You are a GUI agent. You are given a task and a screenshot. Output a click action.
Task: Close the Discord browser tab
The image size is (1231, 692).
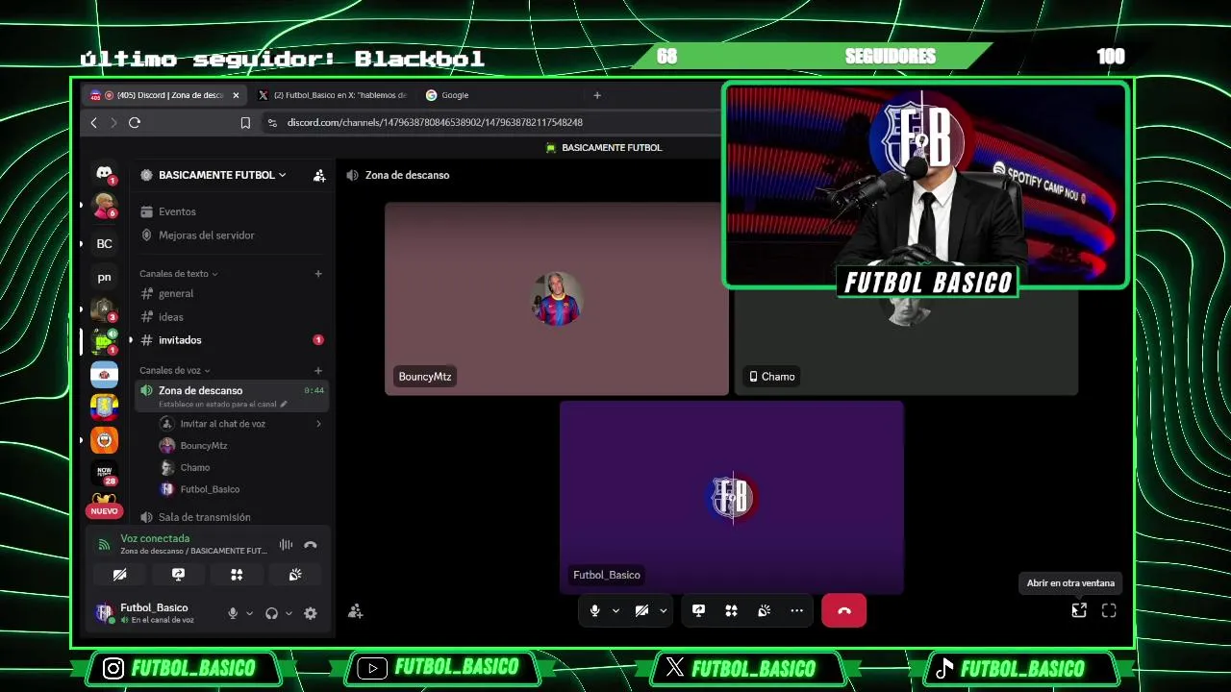236,95
